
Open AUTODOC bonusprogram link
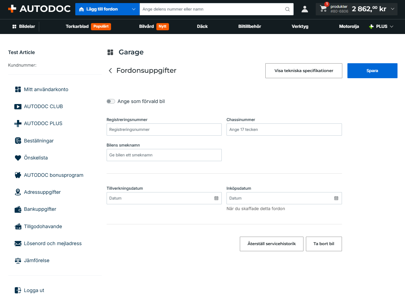tap(53, 175)
